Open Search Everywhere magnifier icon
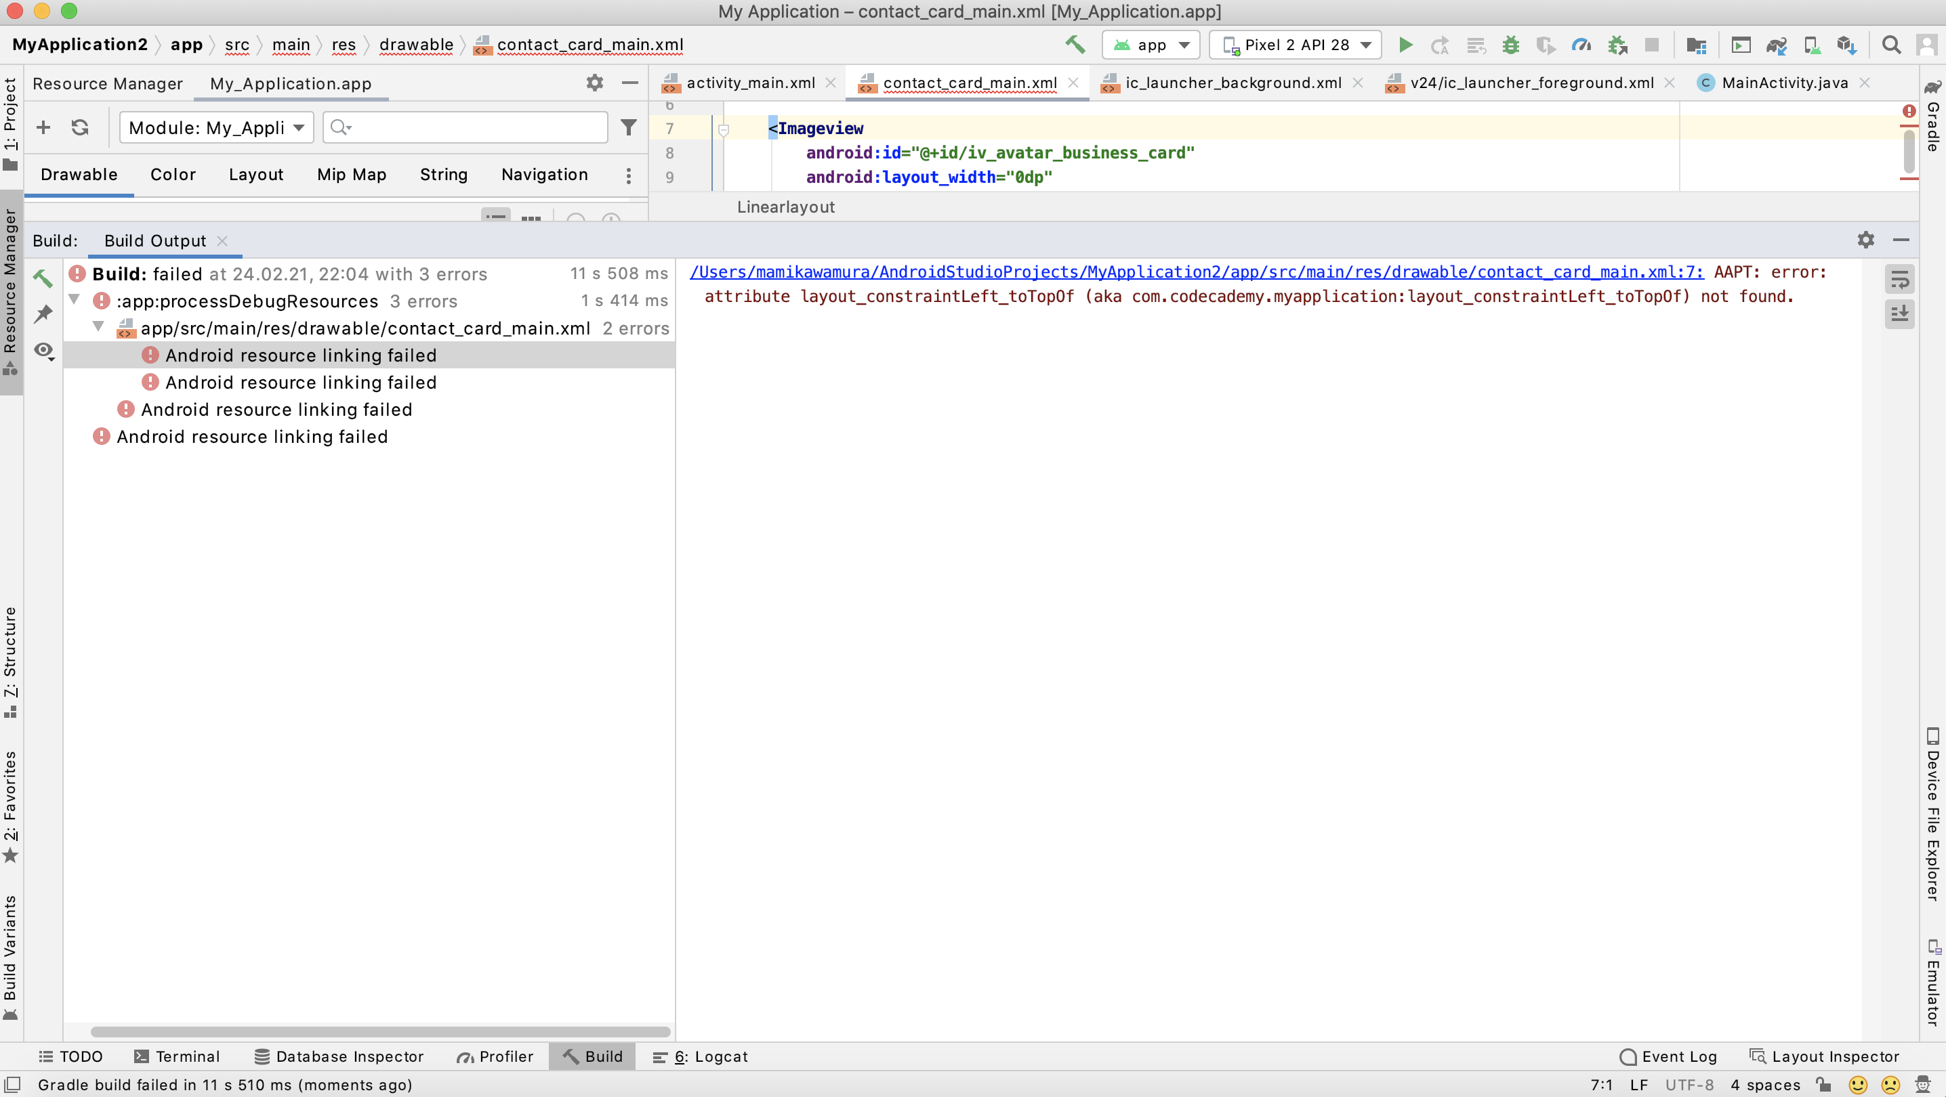Screen dimensions: 1946x1097 [1891, 45]
